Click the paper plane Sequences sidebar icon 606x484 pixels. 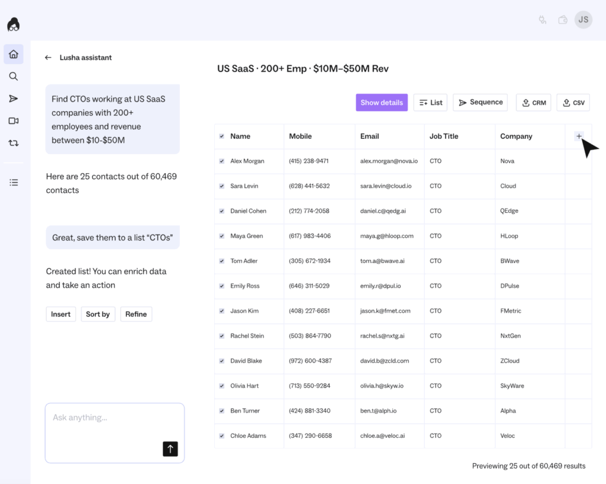click(x=14, y=99)
